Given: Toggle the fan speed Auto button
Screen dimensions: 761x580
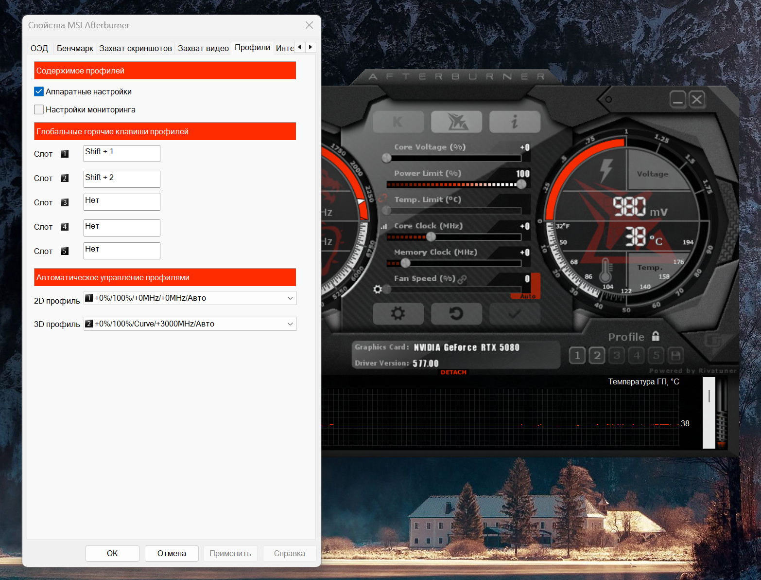Looking at the screenshot, I should [528, 296].
